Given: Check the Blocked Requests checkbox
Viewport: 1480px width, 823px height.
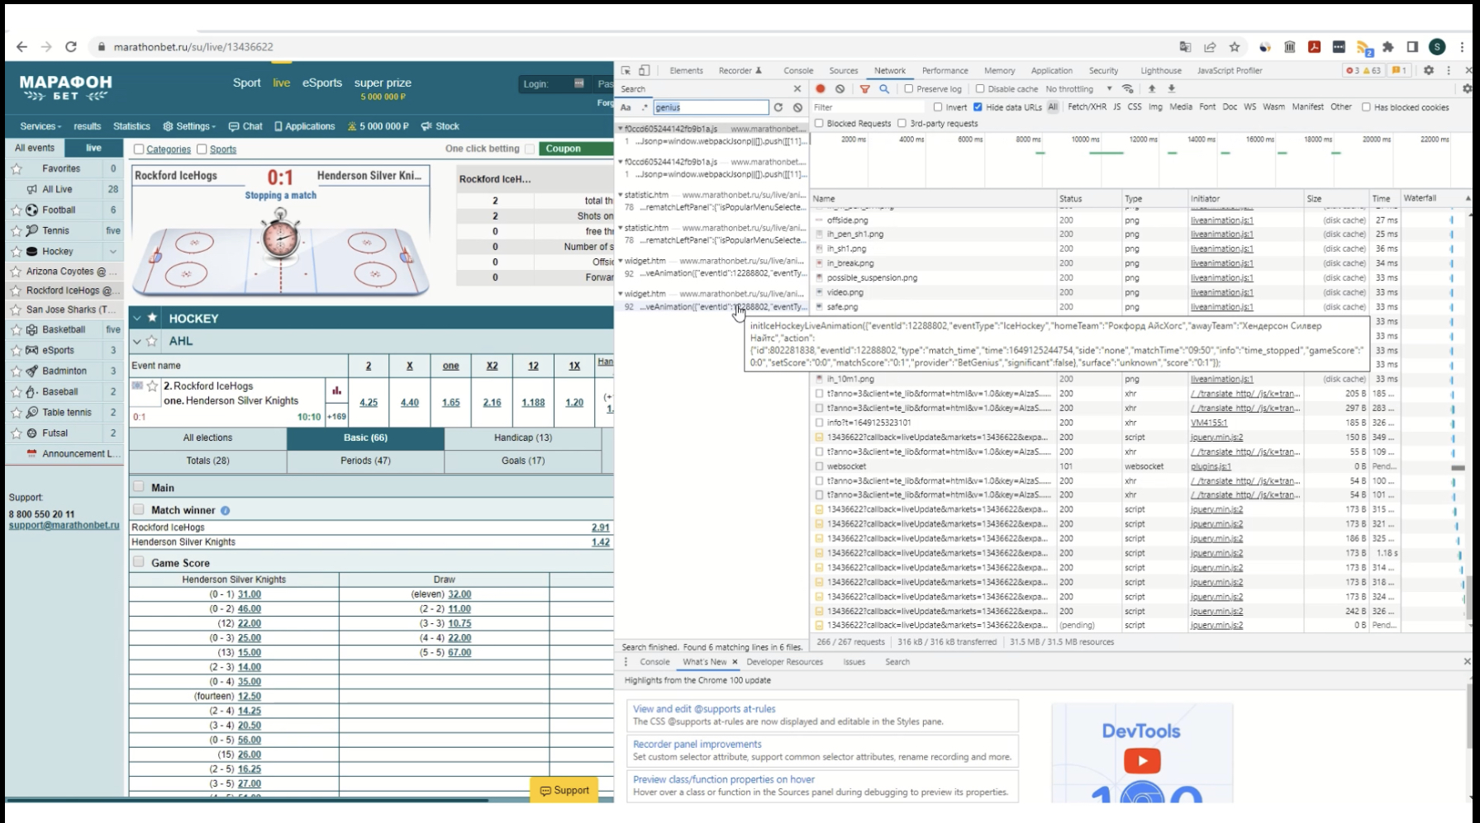Looking at the screenshot, I should coord(819,124).
